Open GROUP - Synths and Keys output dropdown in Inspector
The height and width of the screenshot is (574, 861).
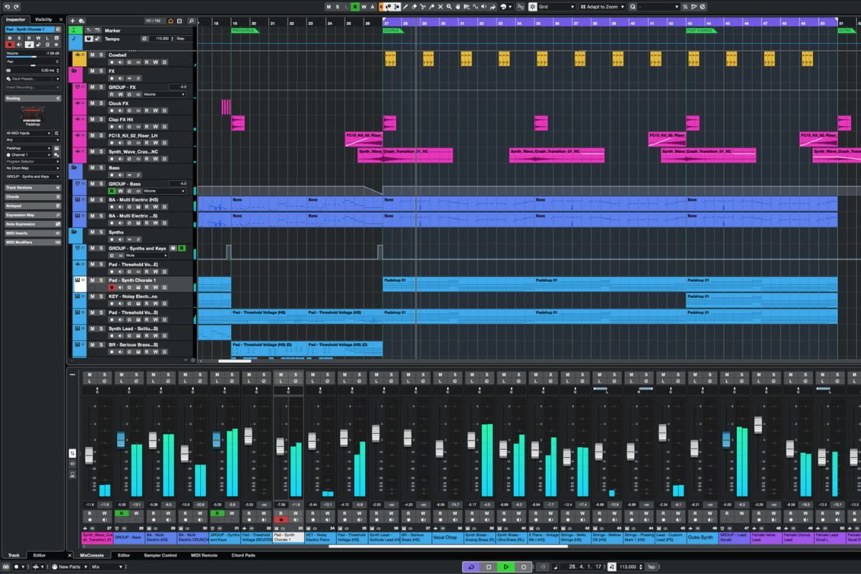point(33,177)
